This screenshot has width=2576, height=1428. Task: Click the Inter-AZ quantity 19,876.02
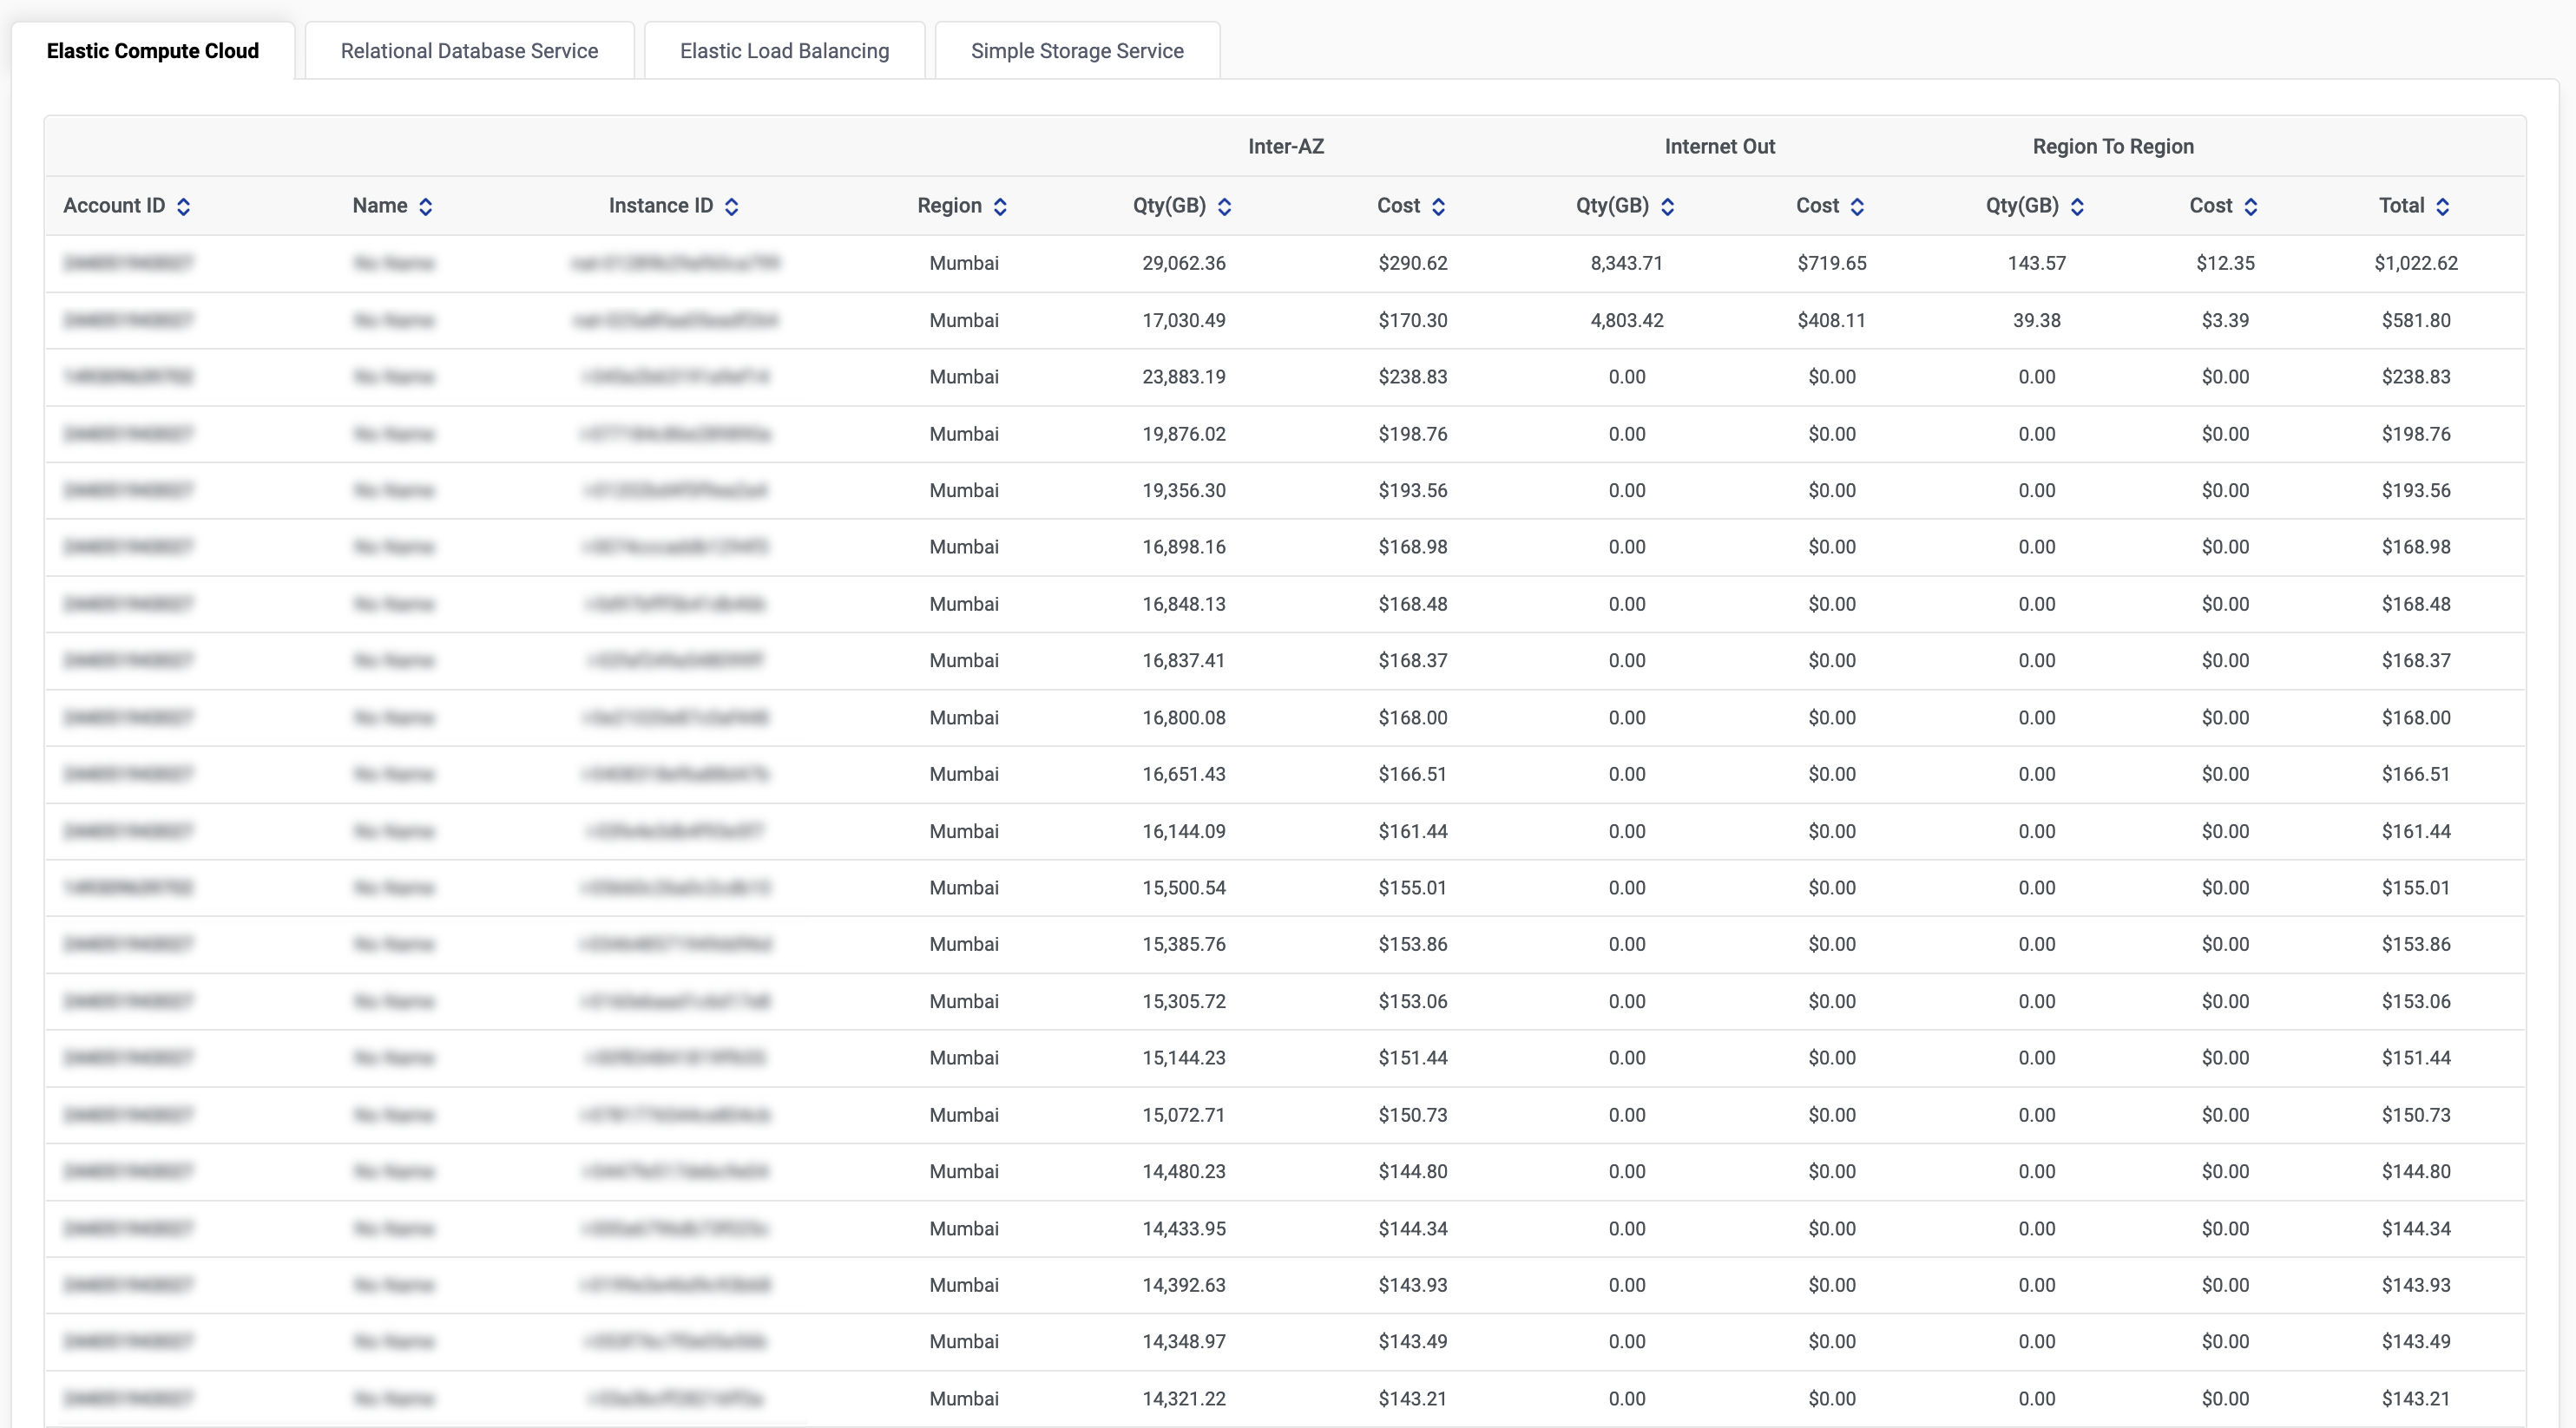click(1184, 434)
